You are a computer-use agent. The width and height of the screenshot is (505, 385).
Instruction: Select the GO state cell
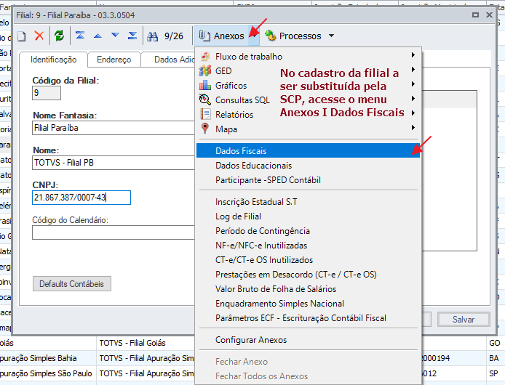pyautogui.click(x=495, y=343)
